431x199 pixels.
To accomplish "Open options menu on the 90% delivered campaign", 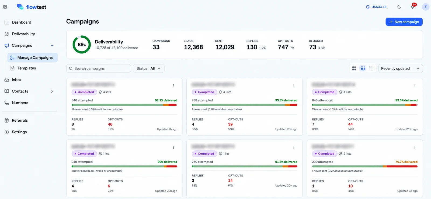I will (174, 147).
